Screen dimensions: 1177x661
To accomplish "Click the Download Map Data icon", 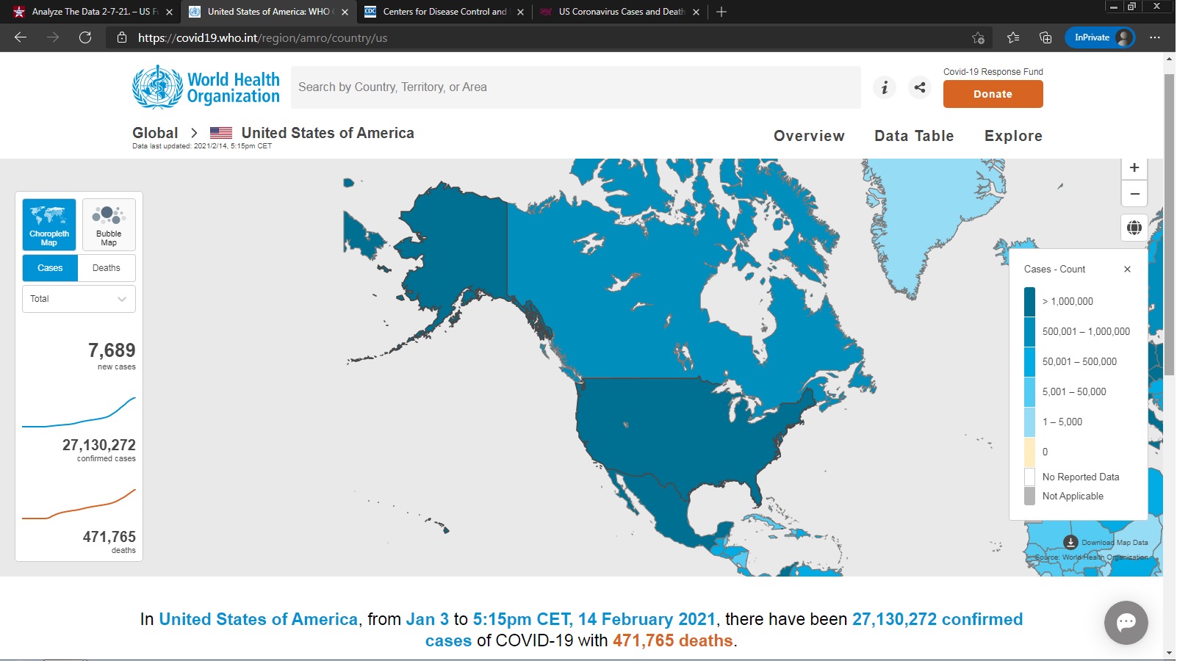I will coord(1070,542).
